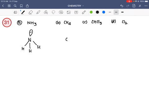149x112 pixels.
Task: Open the CHEMISTRY notebook title dropdown
Action: [76, 6]
